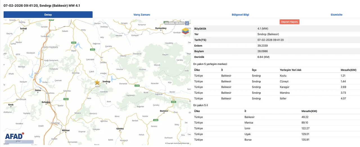360x147 pixels.
Task: Click the Mesafe(KM) header in settlements table
Action: [348, 70]
